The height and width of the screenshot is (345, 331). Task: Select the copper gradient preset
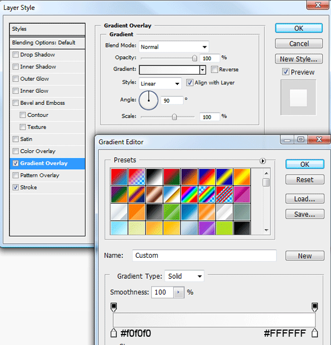coord(154,194)
